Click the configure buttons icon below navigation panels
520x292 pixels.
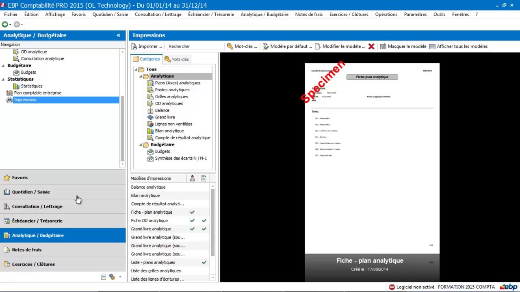pyautogui.click(x=112, y=277)
